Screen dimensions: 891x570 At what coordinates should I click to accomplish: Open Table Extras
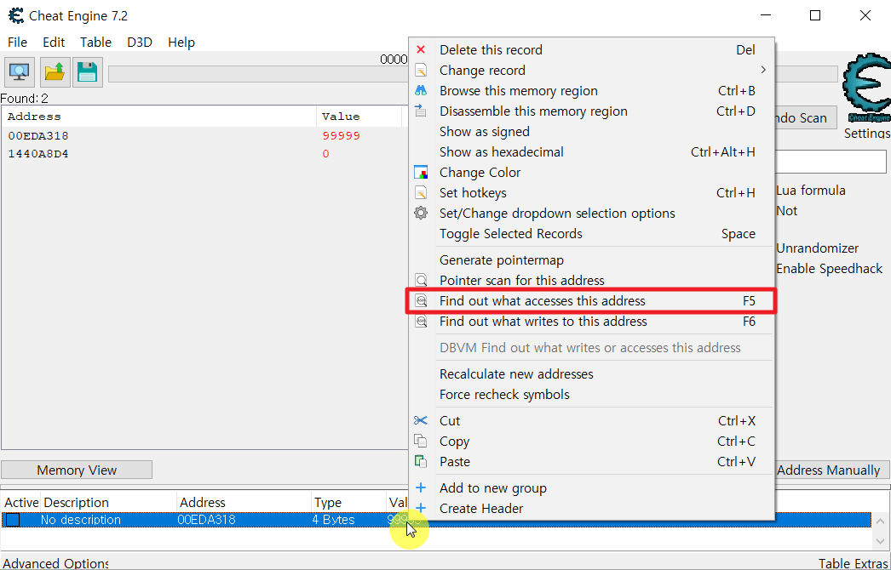[x=854, y=563]
